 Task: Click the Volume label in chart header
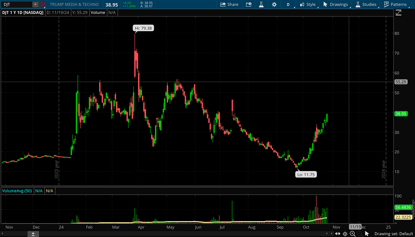point(98,13)
